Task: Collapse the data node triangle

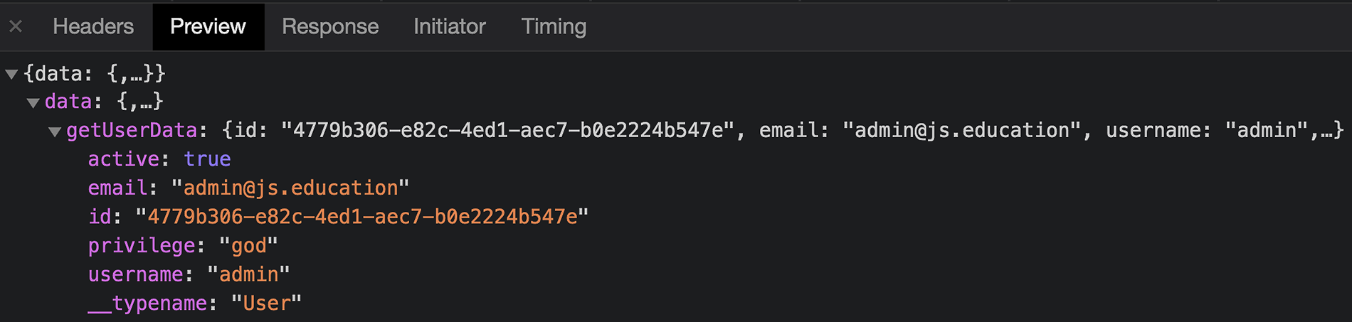Action: click(x=33, y=102)
